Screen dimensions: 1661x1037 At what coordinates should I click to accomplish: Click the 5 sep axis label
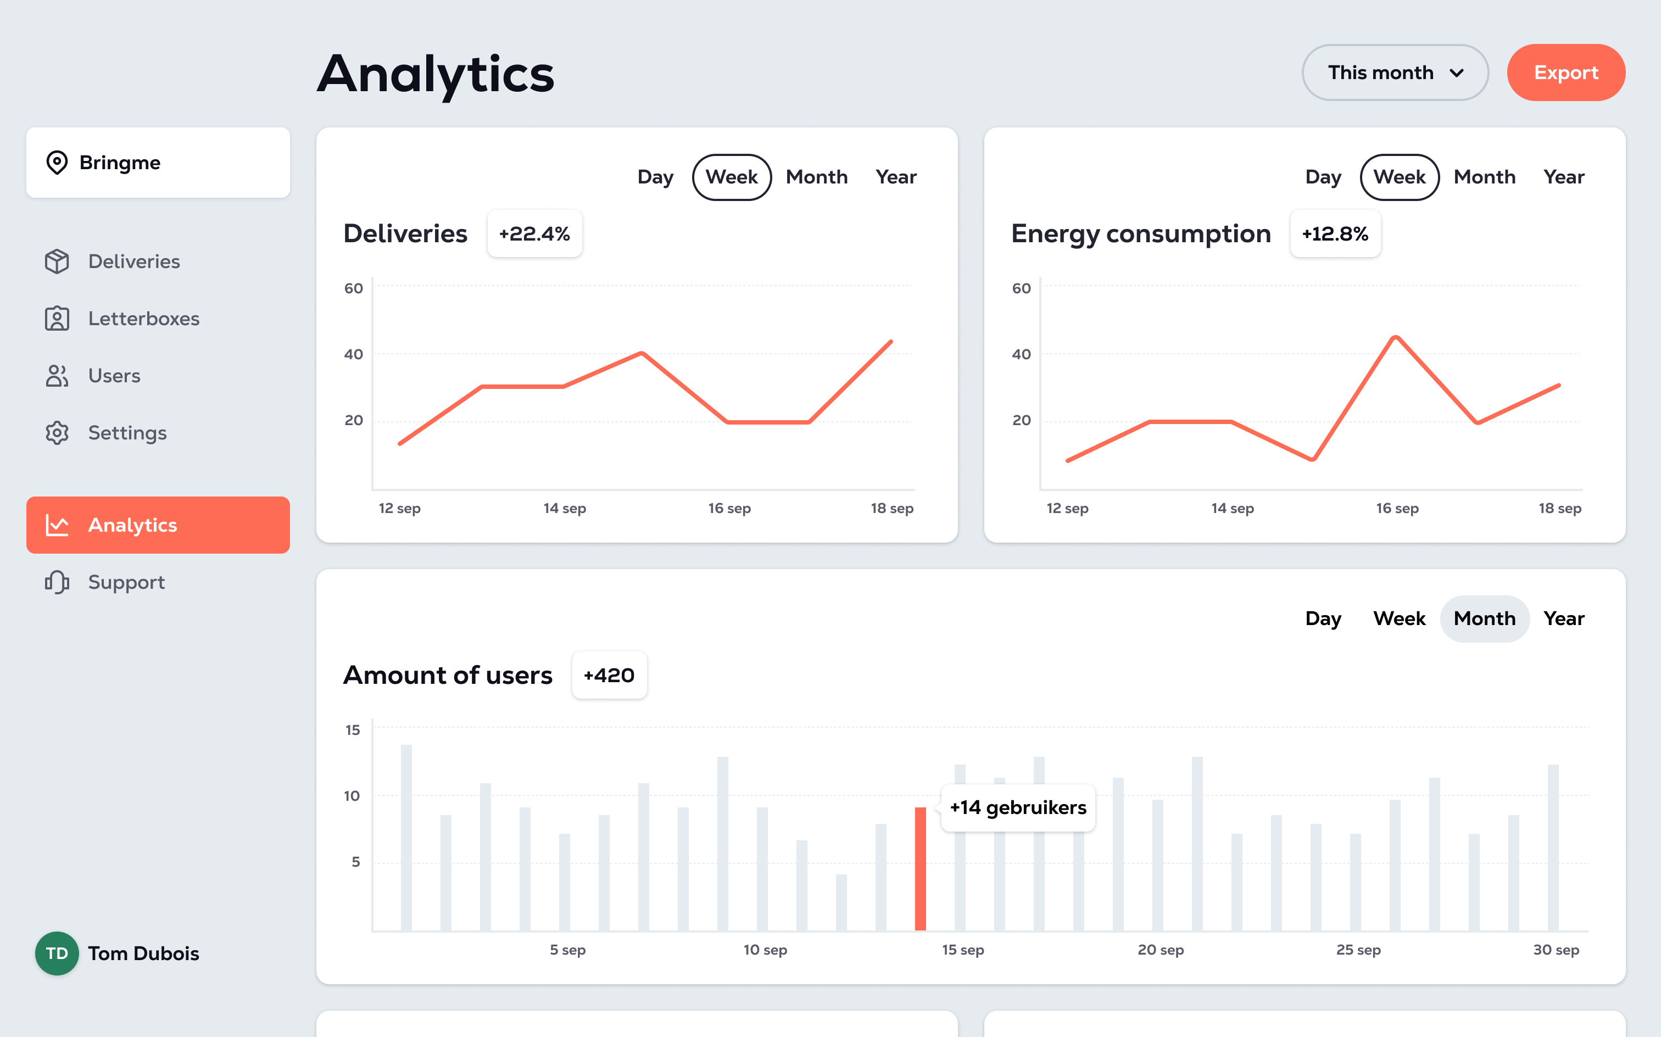click(567, 950)
